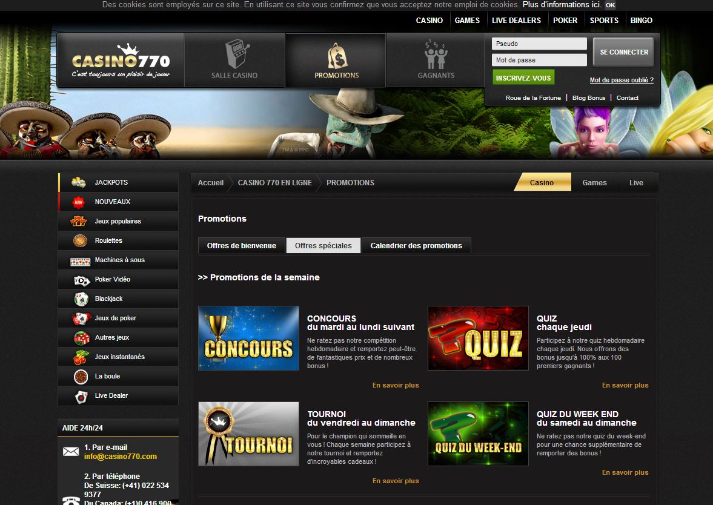Open the Tournoi promotion thumbnail

click(249, 434)
